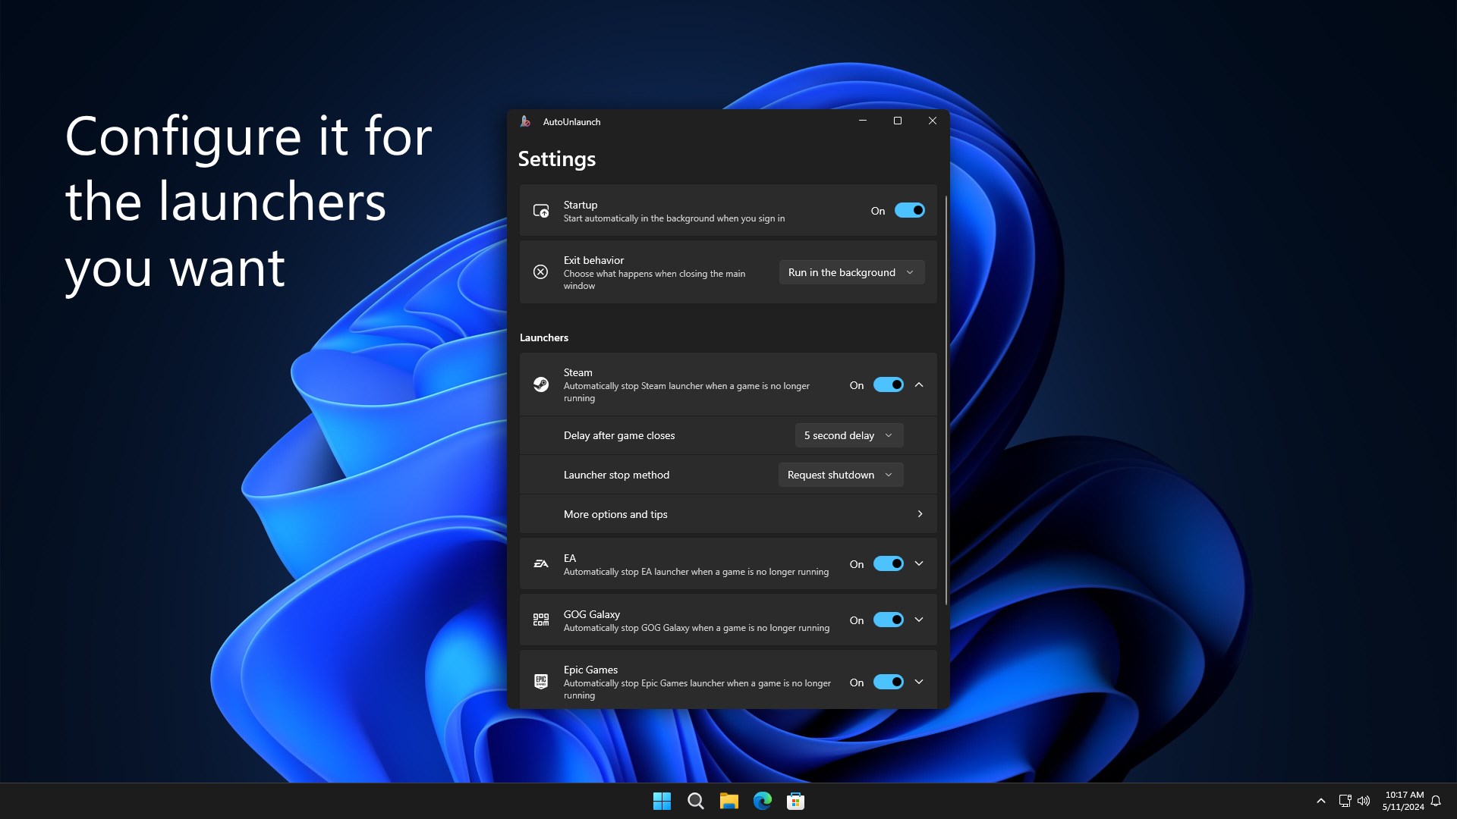
Task: Disable the EA launcher toggle
Action: pos(888,563)
